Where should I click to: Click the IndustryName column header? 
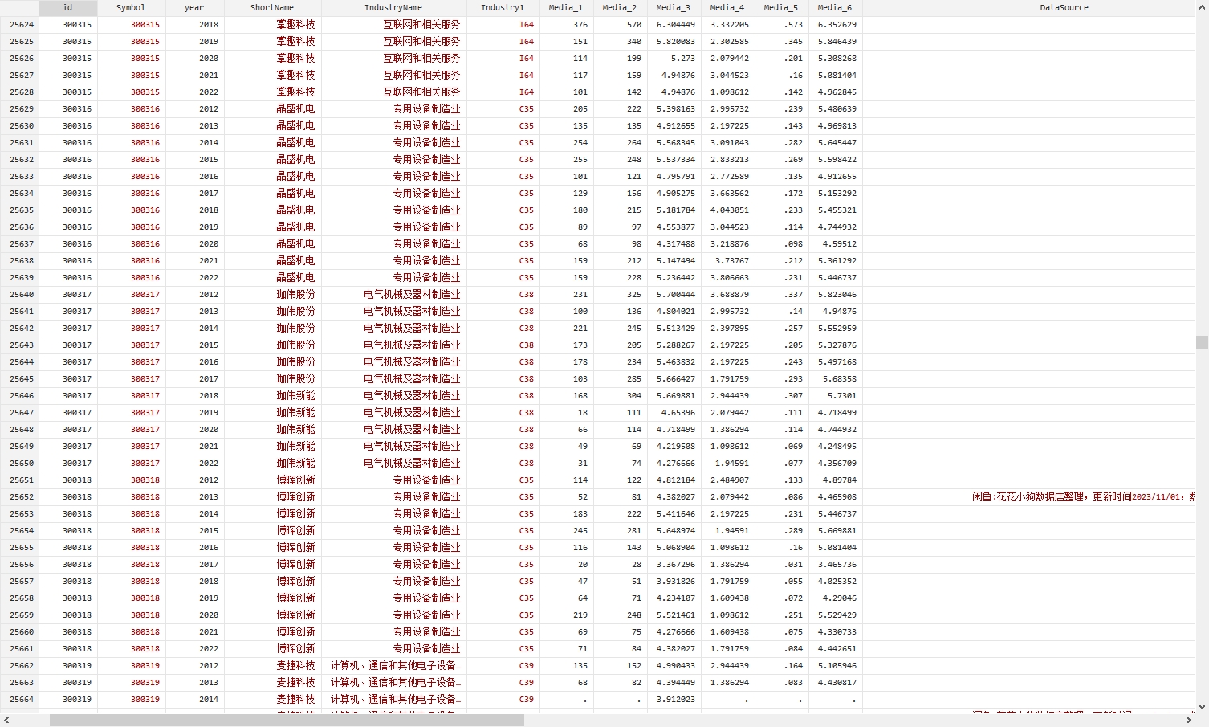tap(393, 8)
